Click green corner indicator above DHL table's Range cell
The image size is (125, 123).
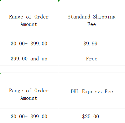(0, 73)
